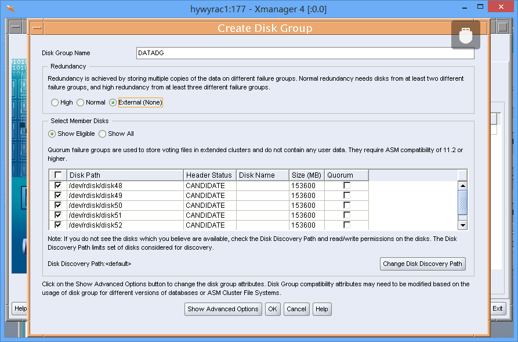Screen dimensions: 518x342
Task: Click the Help button in Create Disk Group dialog
Action: (x=322, y=309)
